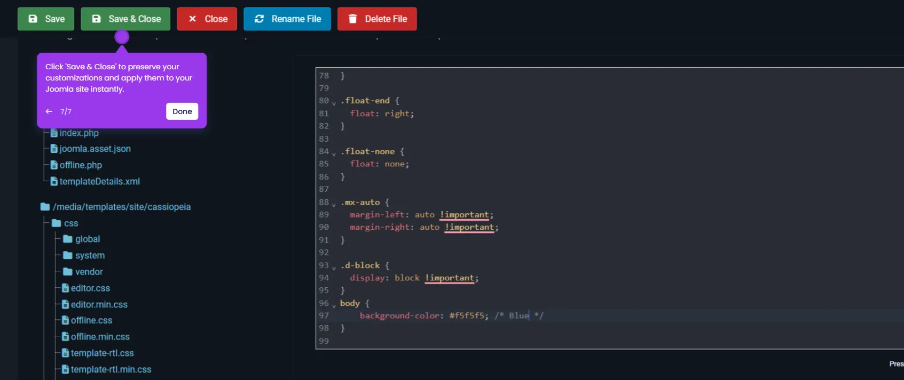This screenshot has width=904, height=380.
Task: Open template-rtl.css file
Action: [103, 353]
